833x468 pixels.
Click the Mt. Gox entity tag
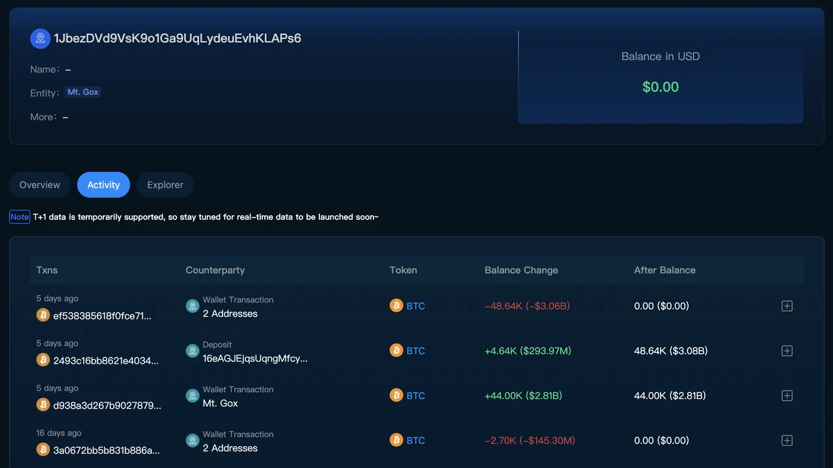[83, 92]
